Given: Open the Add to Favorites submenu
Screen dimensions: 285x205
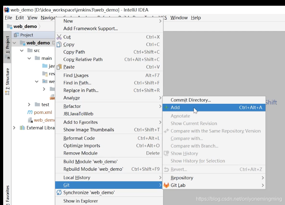Looking at the screenshot, I should pos(109,122).
